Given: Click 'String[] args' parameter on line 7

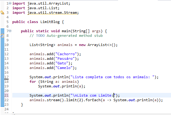Looking at the screenshot, I should pos(86,31).
